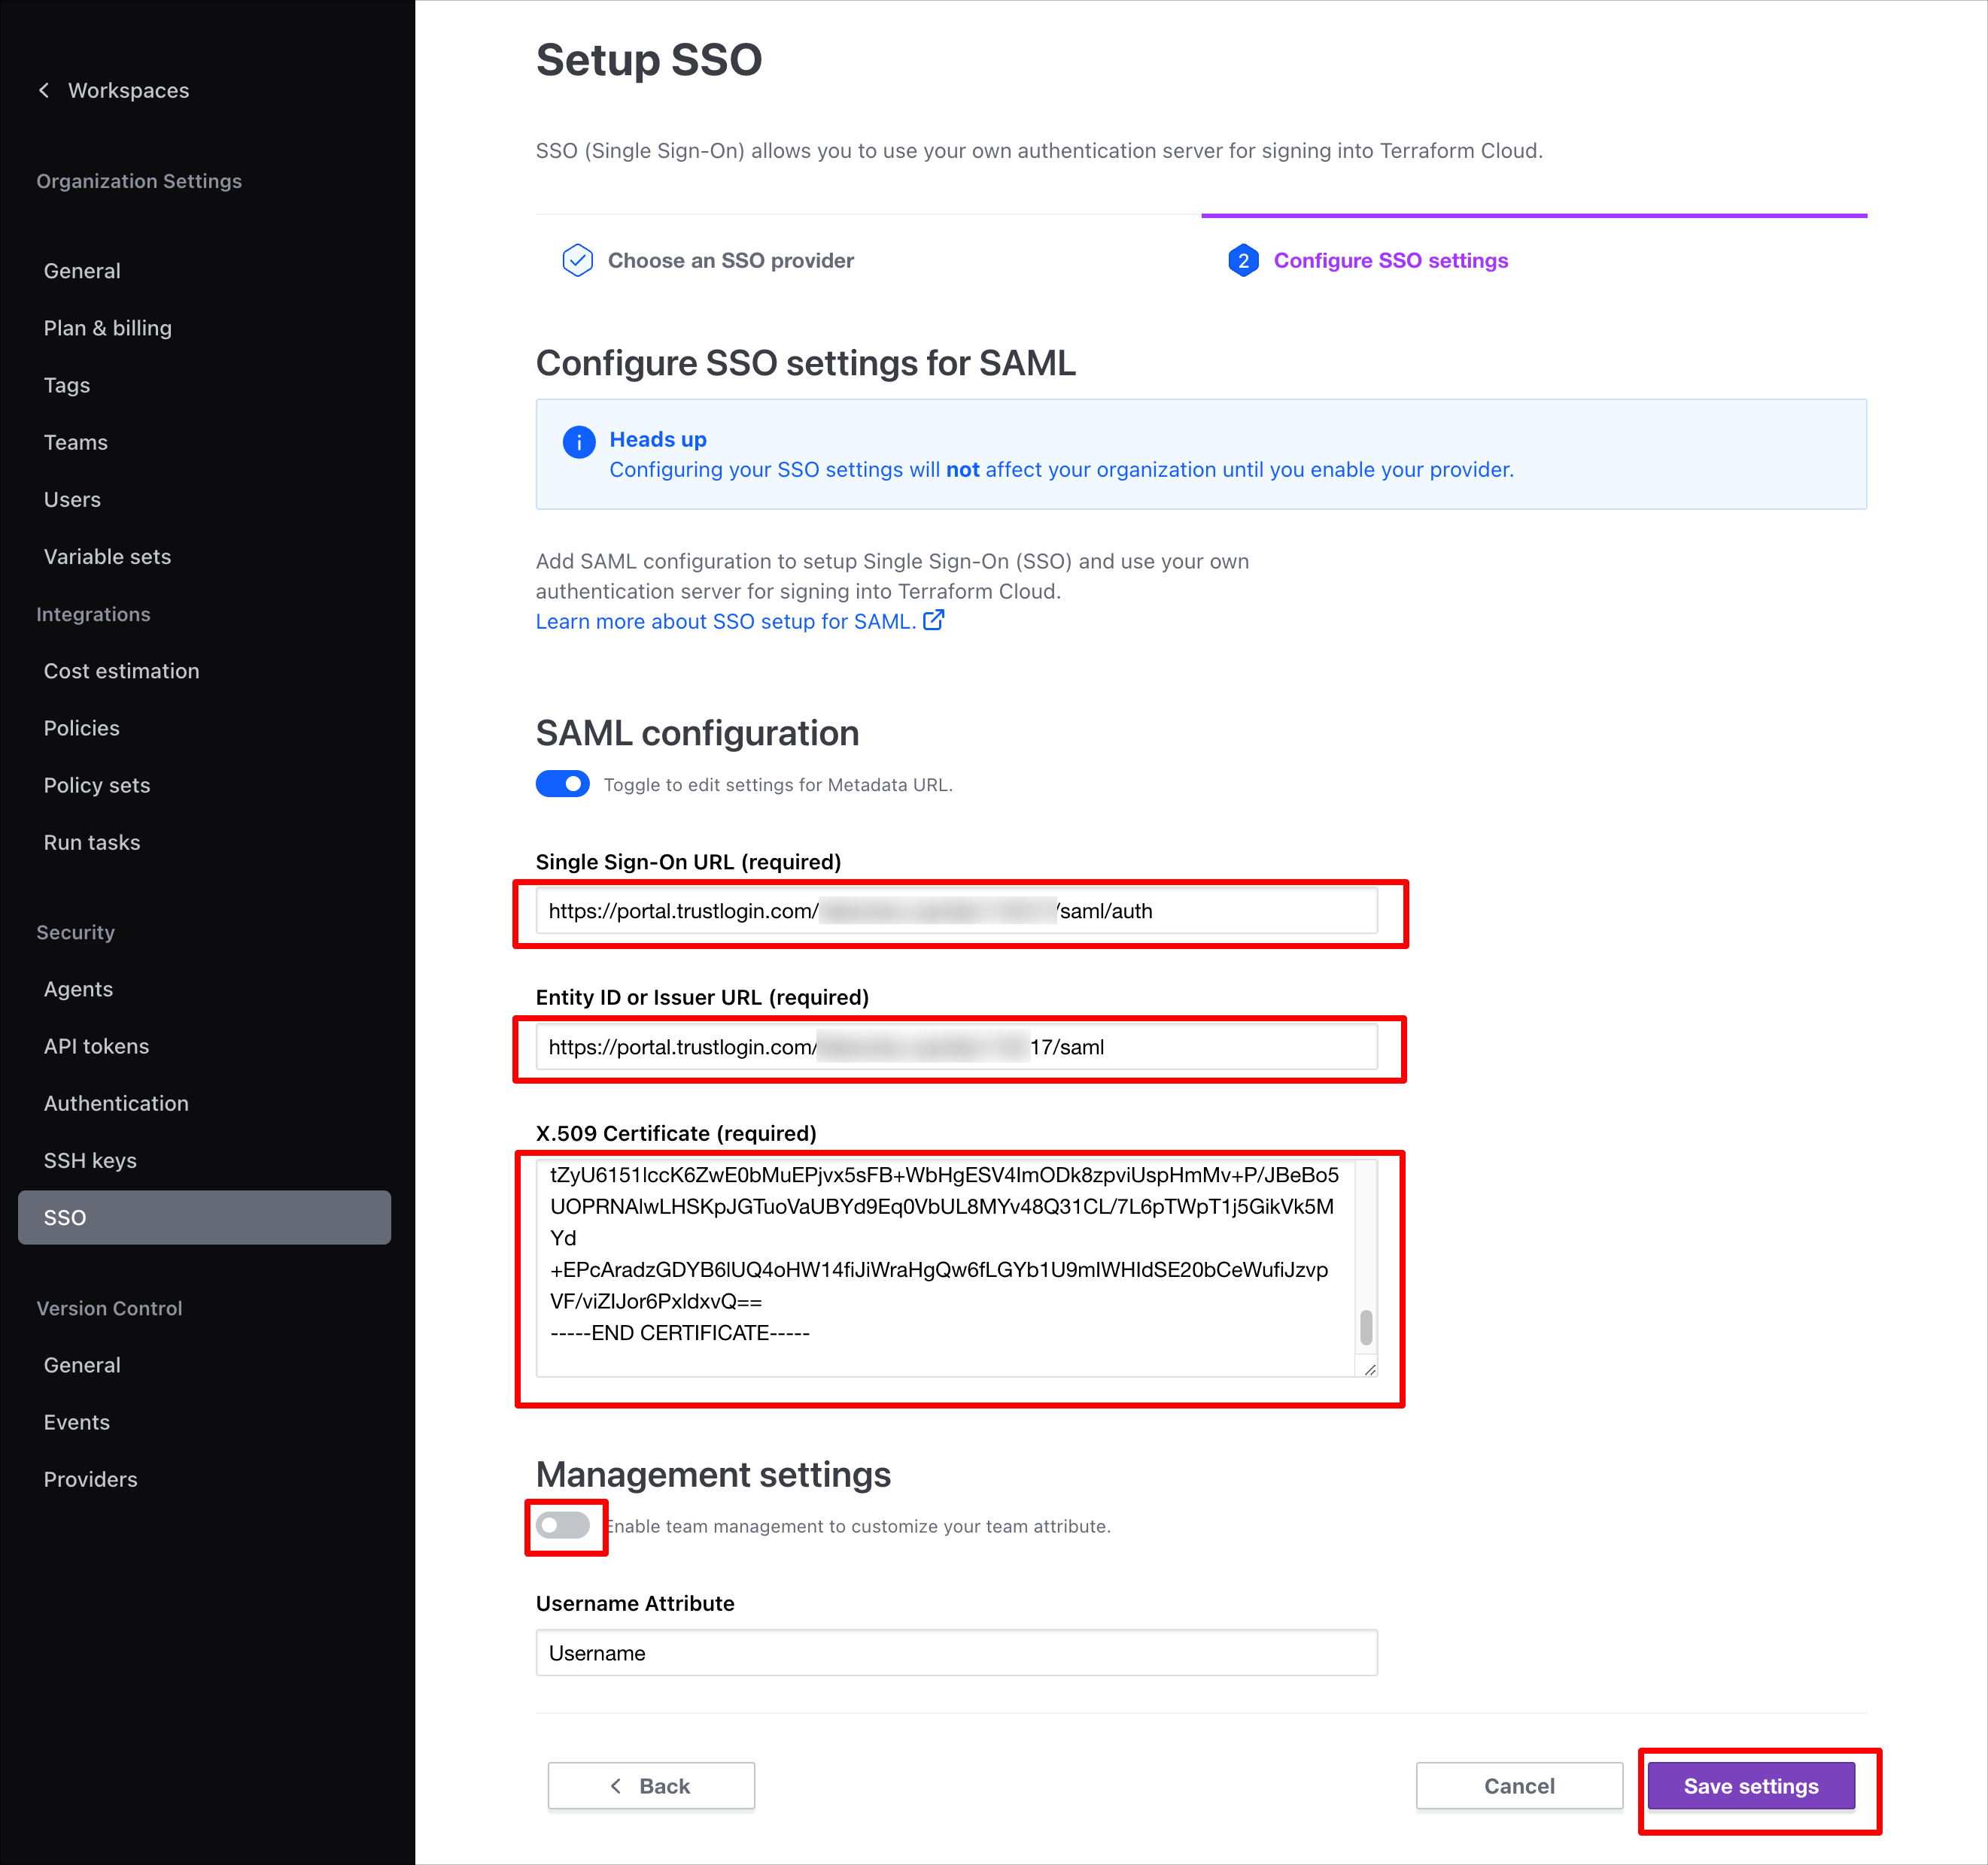Image resolution: width=1988 pixels, height=1865 pixels.
Task: Open Teams in the sidebar
Action: point(76,441)
